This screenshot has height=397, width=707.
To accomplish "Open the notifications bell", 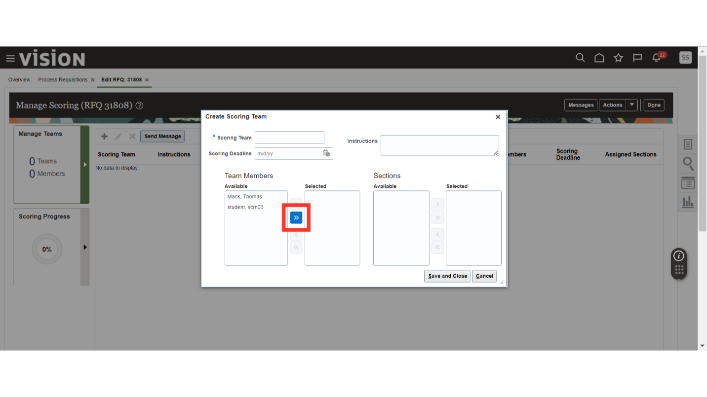I will point(657,58).
